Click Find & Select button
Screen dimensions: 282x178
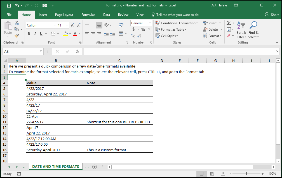pyautogui.click(x=253, y=30)
